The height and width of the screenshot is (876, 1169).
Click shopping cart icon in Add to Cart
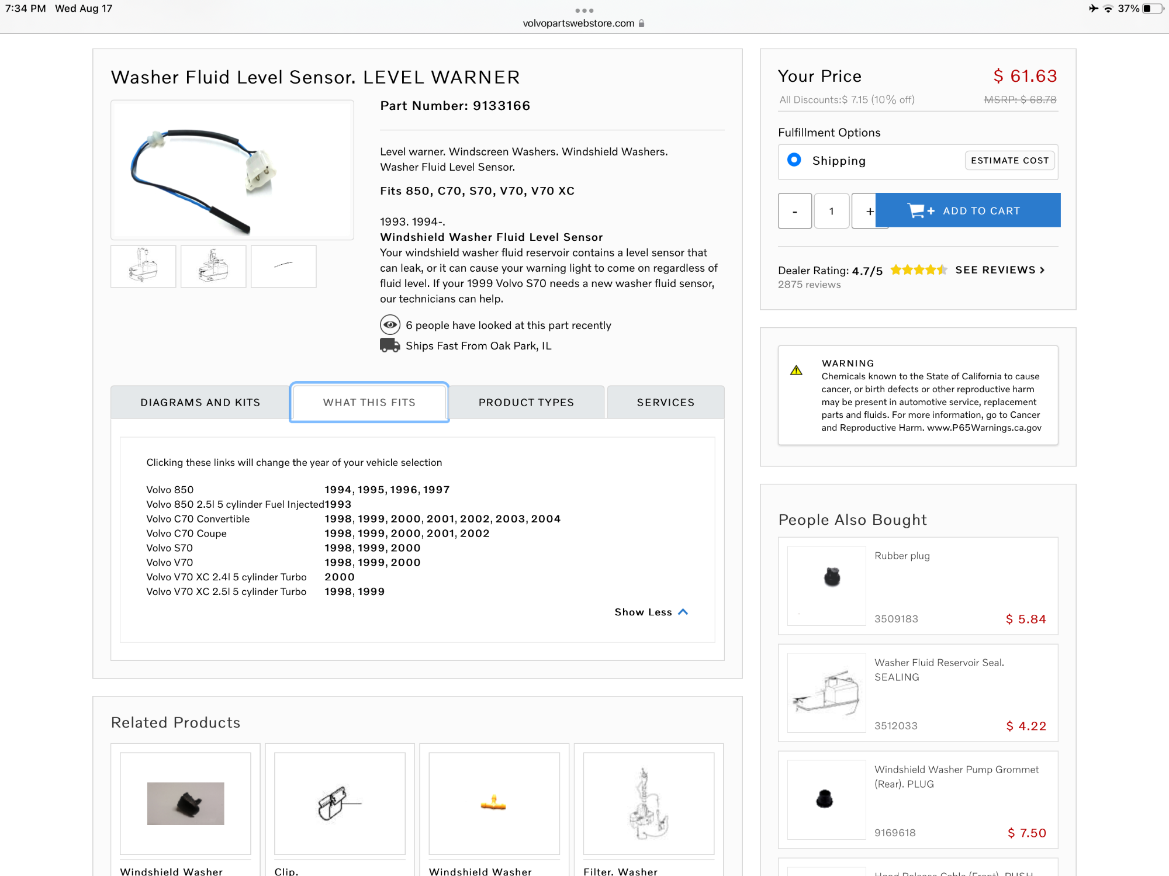coord(916,210)
